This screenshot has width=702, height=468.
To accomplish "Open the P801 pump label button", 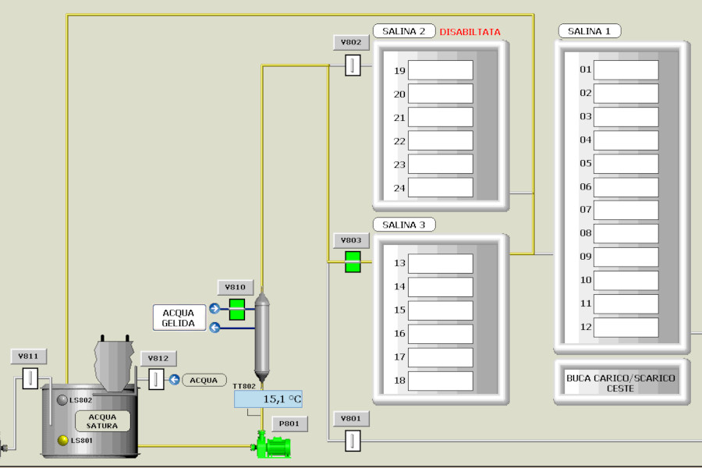I will tap(289, 424).
